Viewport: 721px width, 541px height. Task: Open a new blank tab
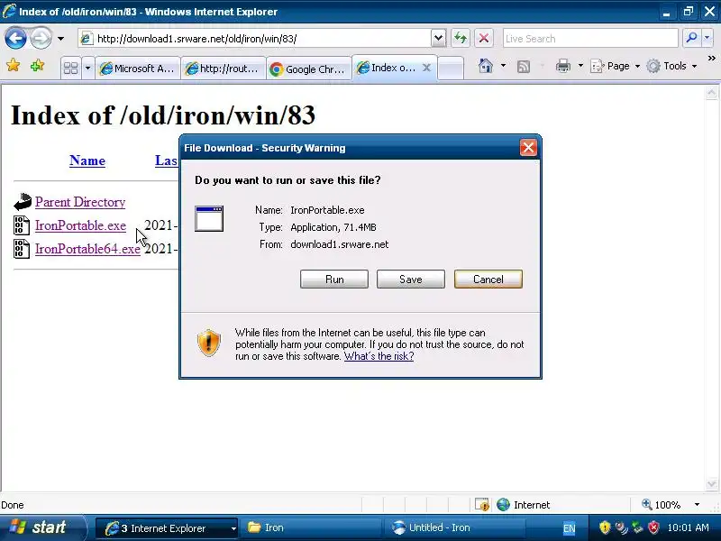[450, 69]
